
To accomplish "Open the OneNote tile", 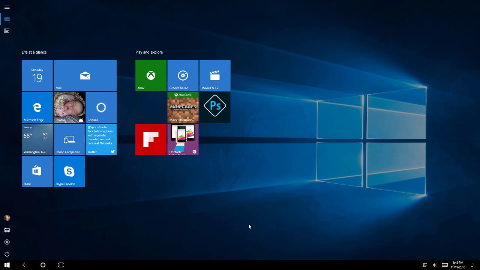I will pyautogui.click(x=183, y=139).
